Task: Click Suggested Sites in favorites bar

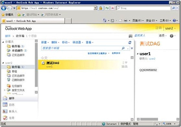Action: click(31, 15)
